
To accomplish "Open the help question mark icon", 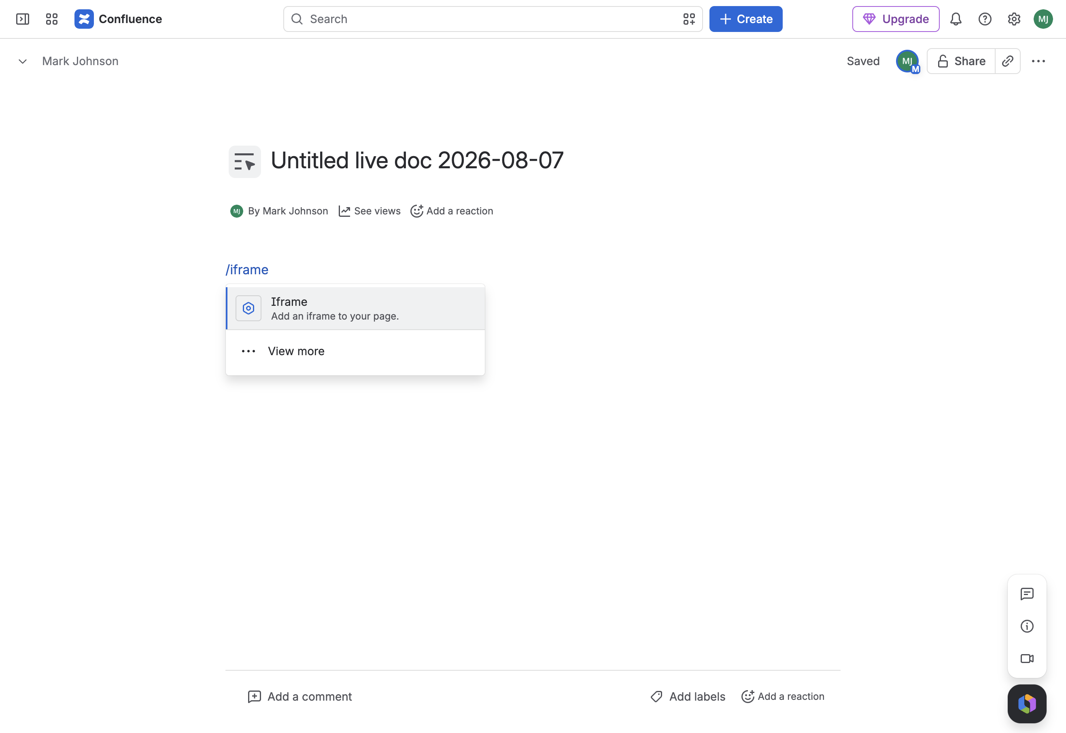I will click(x=985, y=19).
